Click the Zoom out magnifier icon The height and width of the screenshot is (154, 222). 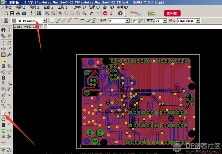72,13
